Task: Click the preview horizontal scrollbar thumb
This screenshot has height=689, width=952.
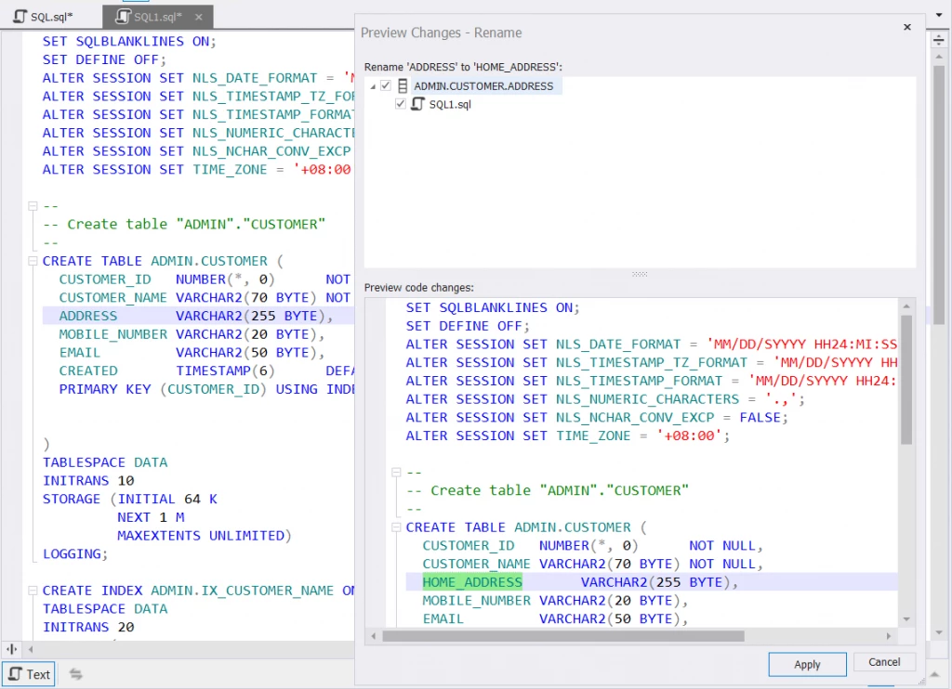Action: pos(562,636)
